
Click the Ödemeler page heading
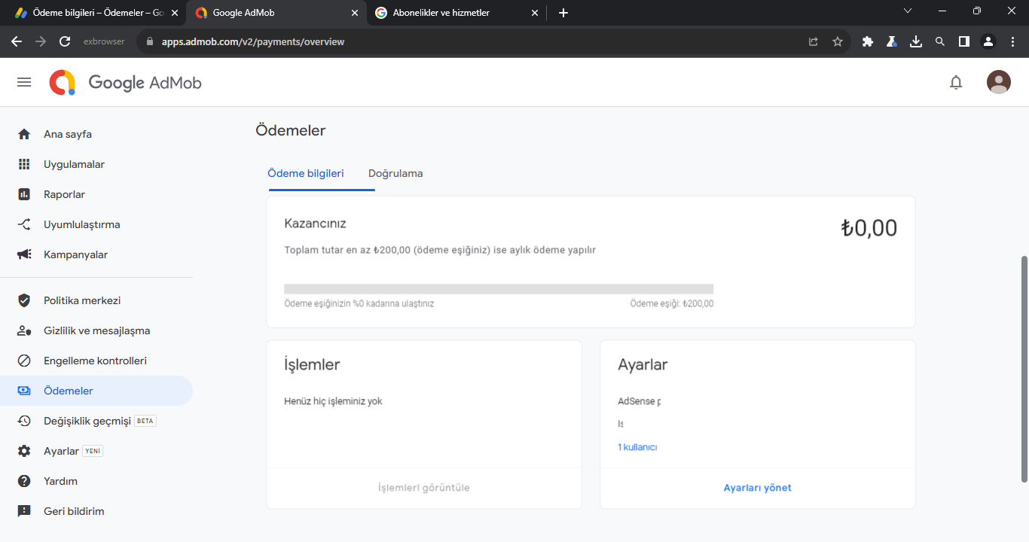coord(291,130)
